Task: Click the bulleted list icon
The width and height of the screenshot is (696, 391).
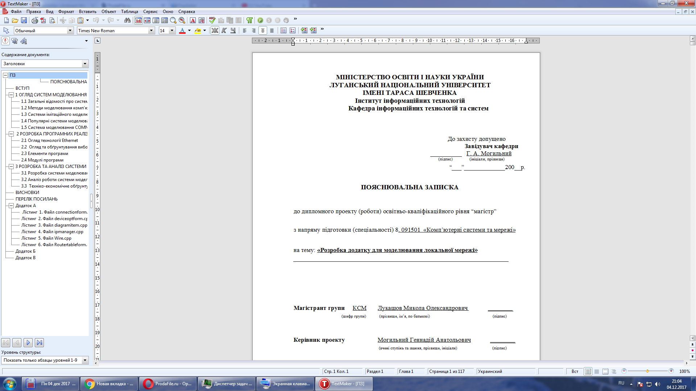Action: [283, 31]
